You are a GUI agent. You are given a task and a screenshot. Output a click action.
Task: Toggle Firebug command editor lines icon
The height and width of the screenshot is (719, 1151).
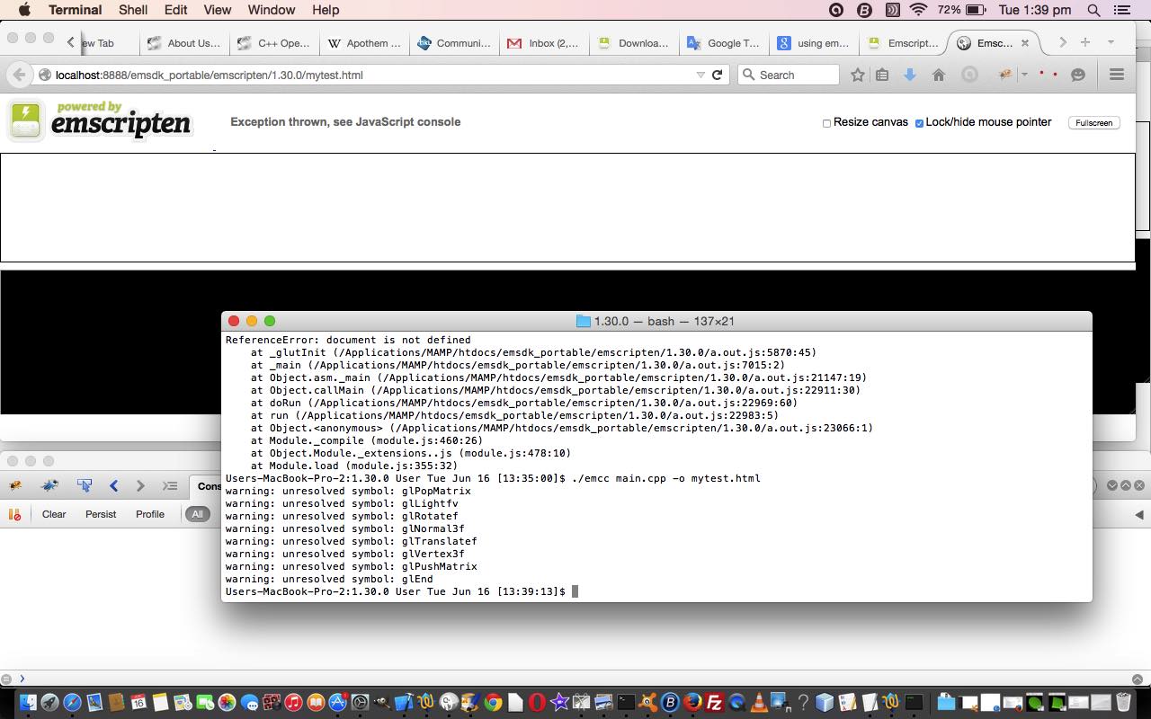tap(170, 485)
